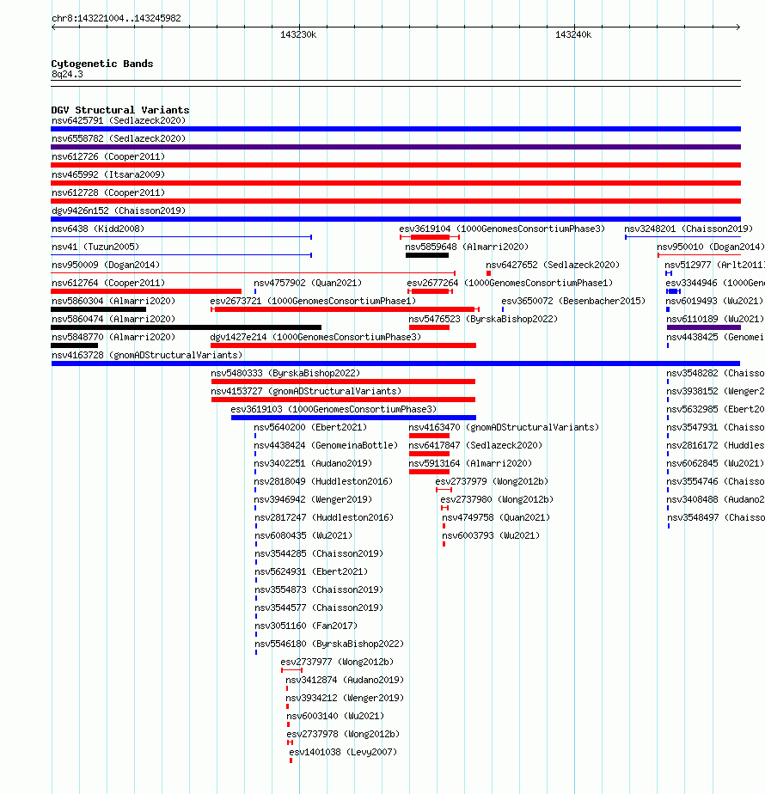Open esv1401038 (Levy2007) variant label
The image size is (765, 794).
343,753
